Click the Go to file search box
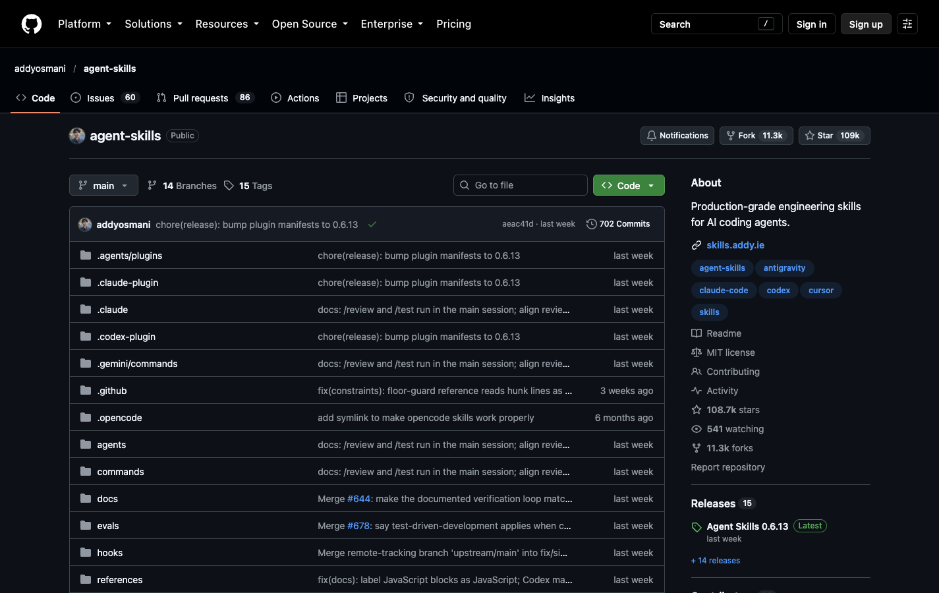This screenshot has height=593, width=939. 521,185
